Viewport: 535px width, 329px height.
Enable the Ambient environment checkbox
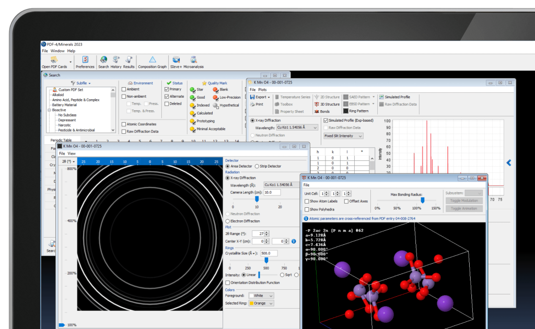(123, 89)
